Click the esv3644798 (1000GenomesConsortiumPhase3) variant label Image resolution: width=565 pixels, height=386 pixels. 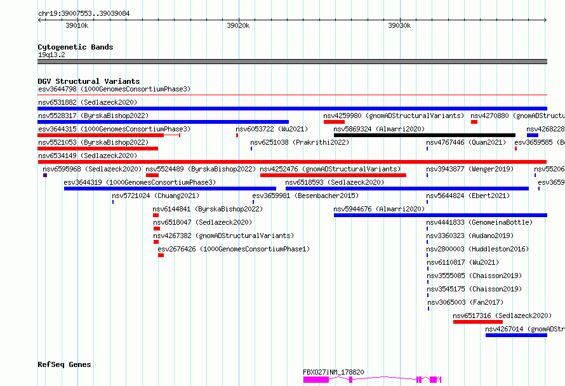pyautogui.click(x=114, y=89)
